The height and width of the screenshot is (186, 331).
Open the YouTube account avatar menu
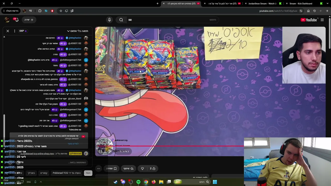(x=7, y=20)
